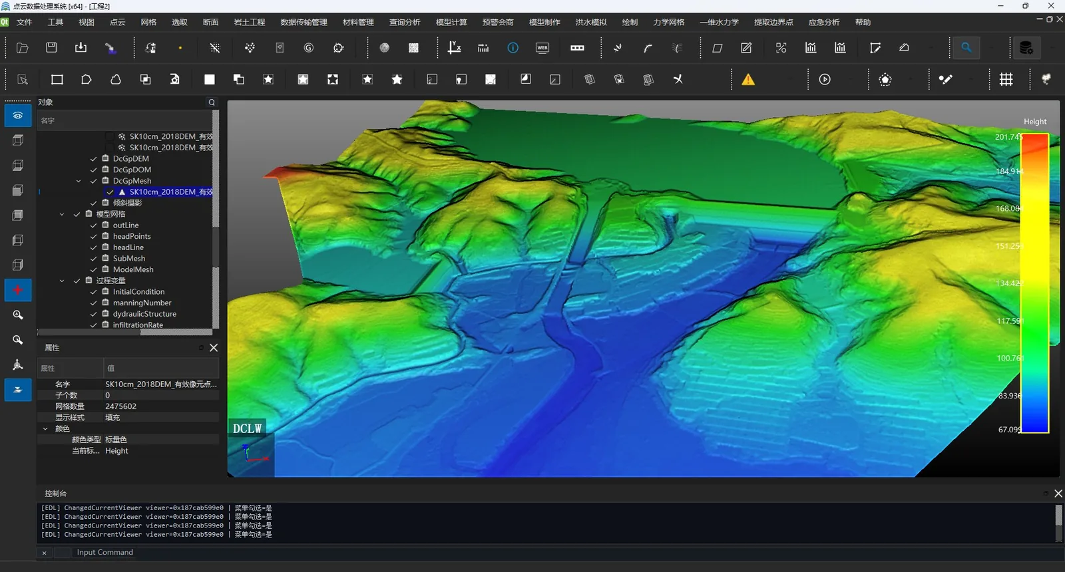Open the 显示样式 value 填充
This screenshot has height=572, width=1065.
tap(161, 418)
